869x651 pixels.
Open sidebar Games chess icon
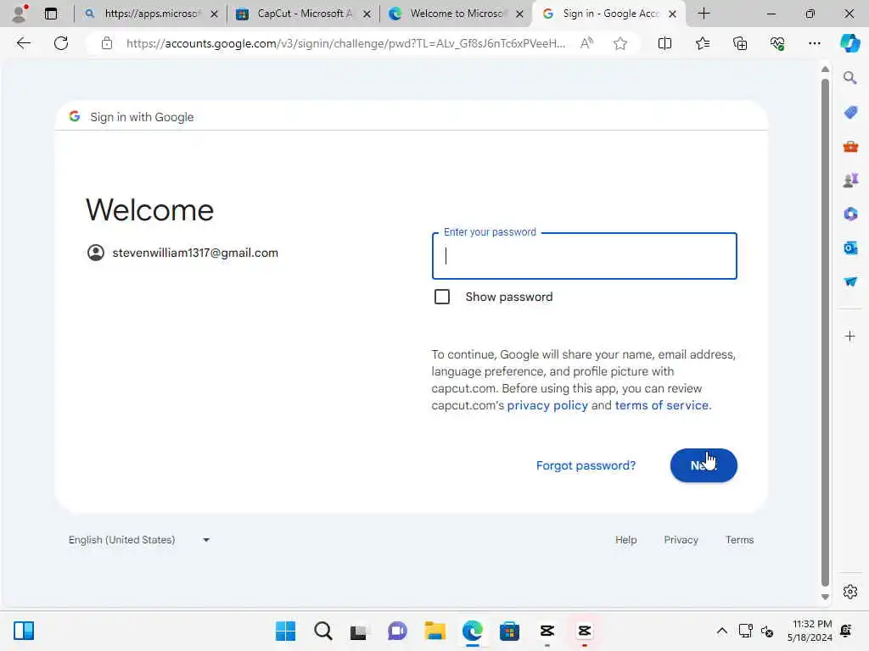click(850, 181)
